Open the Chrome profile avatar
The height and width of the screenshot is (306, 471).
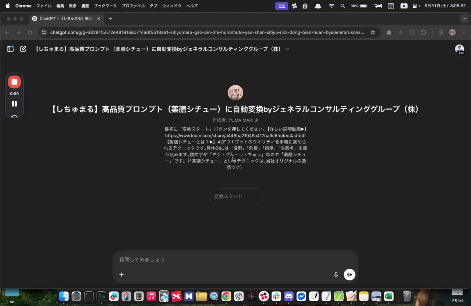[453, 32]
